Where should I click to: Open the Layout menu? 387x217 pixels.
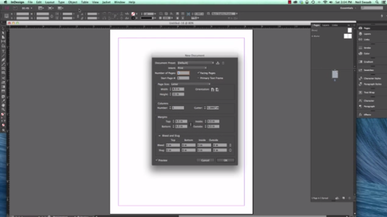(50, 2)
